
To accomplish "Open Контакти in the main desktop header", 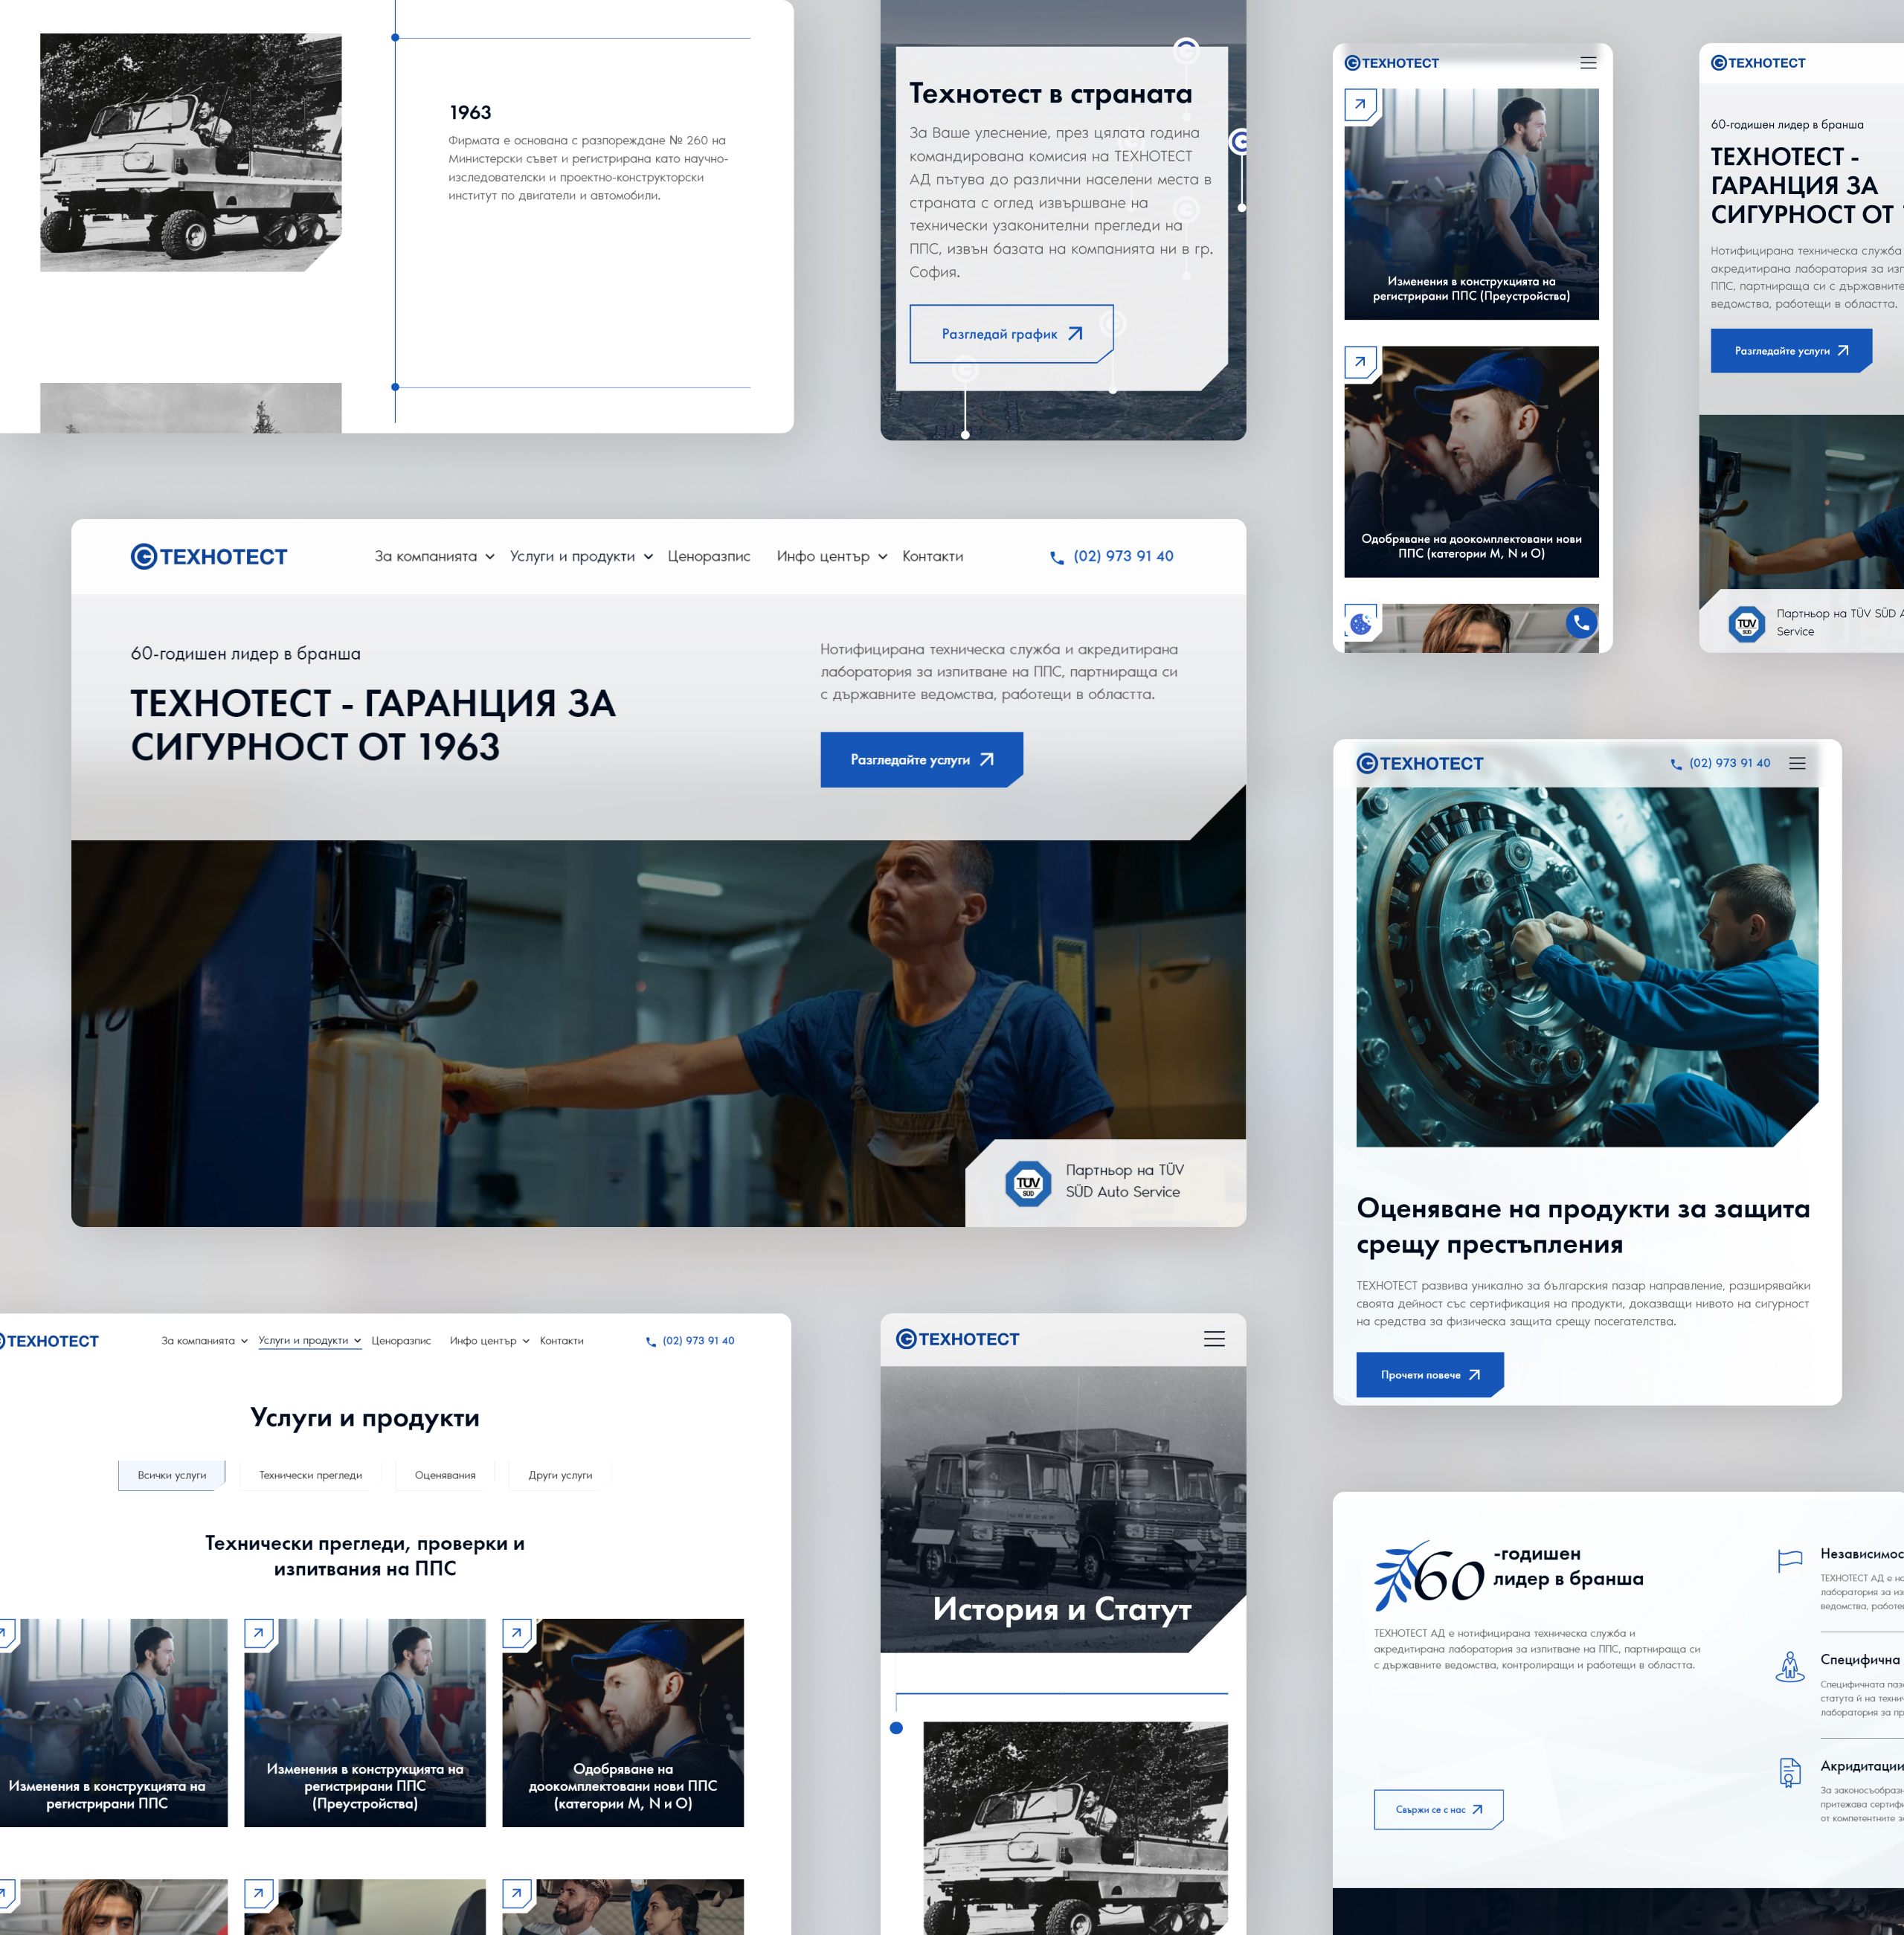I will (x=932, y=557).
